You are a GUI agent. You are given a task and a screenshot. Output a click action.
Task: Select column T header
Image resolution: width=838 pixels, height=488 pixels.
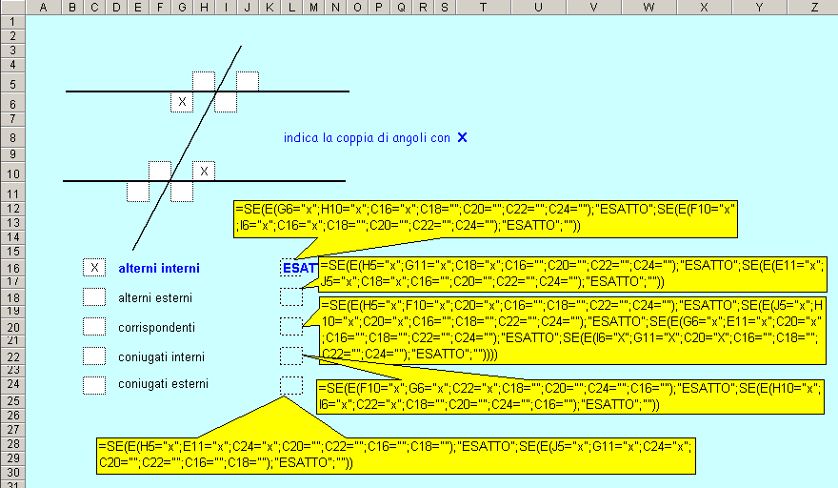click(483, 7)
